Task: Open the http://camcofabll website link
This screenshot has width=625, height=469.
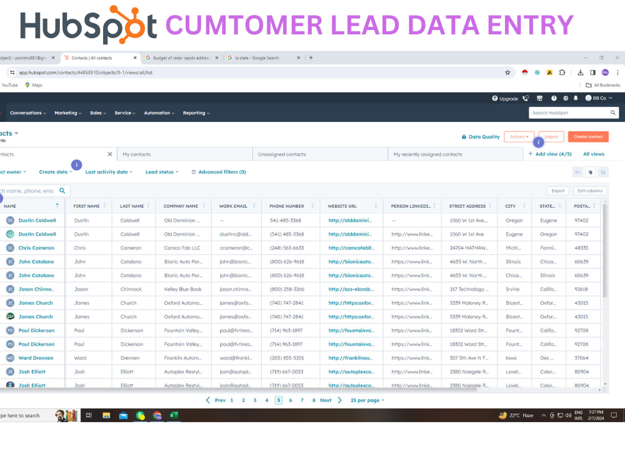Action: 351,248
